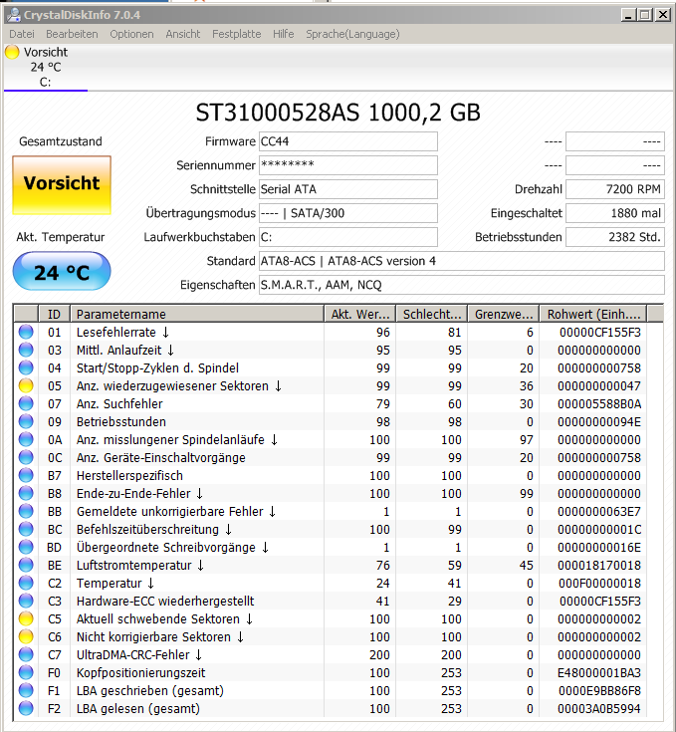Click the blue status icon for Herstellerspezifisch
This screenshot has width=676, height=732.
26,475
